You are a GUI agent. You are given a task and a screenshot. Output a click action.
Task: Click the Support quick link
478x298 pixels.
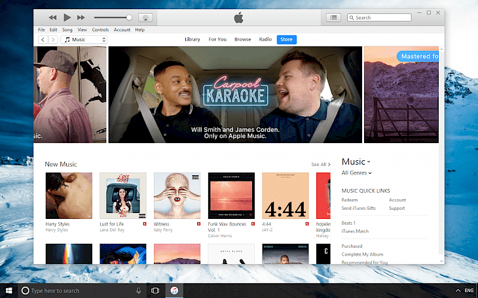[397, 208]
